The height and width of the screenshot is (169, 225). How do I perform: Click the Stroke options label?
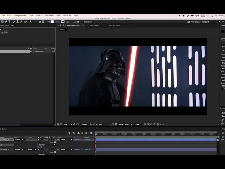coord(58,22)
